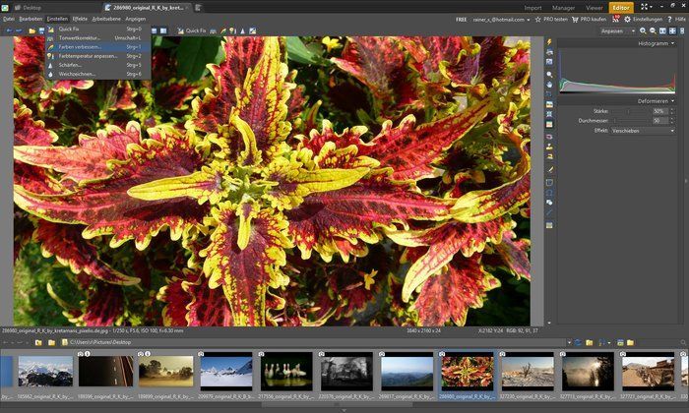
Task: Collapse the Histogramm panel header
Action: tap(616, 43)
